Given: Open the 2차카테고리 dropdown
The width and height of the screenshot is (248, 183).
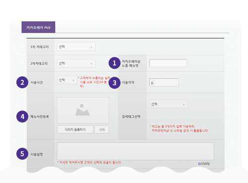Looking at the screenshot, I should tap(76, 63).
